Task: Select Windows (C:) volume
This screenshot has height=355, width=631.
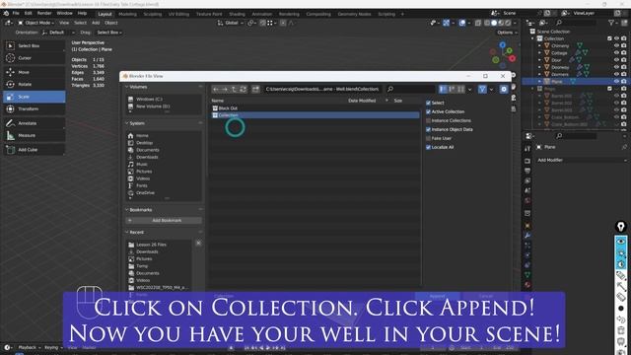Action: (x=149, y=99)
